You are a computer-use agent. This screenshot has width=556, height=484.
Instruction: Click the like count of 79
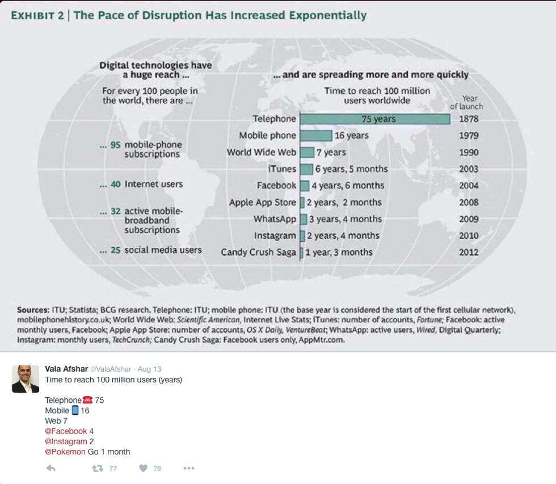[x=157, y=469]
